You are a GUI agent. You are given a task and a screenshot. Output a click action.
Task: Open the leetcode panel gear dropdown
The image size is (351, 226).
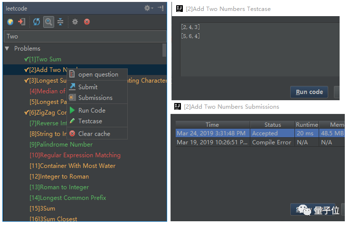[149, 8]
